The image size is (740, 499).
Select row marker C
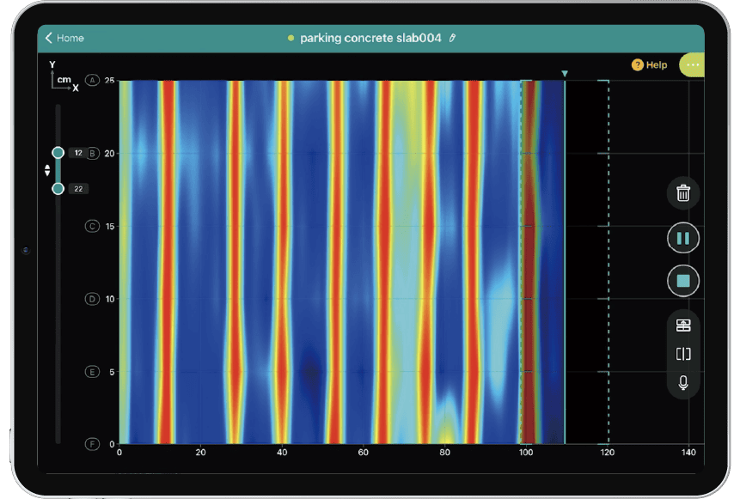coord(92,227)
